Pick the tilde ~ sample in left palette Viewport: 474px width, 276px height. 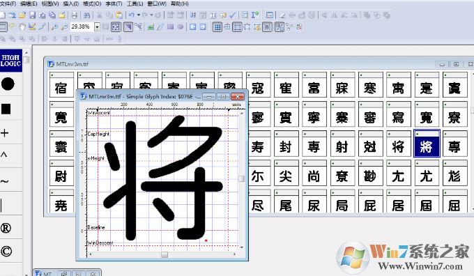[x=4, y=181]
